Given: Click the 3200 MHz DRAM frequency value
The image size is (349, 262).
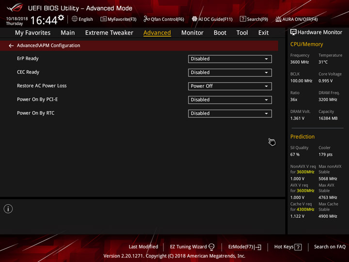Looking at the screenshot, I should pyautogui.click(x=328, y=99).
